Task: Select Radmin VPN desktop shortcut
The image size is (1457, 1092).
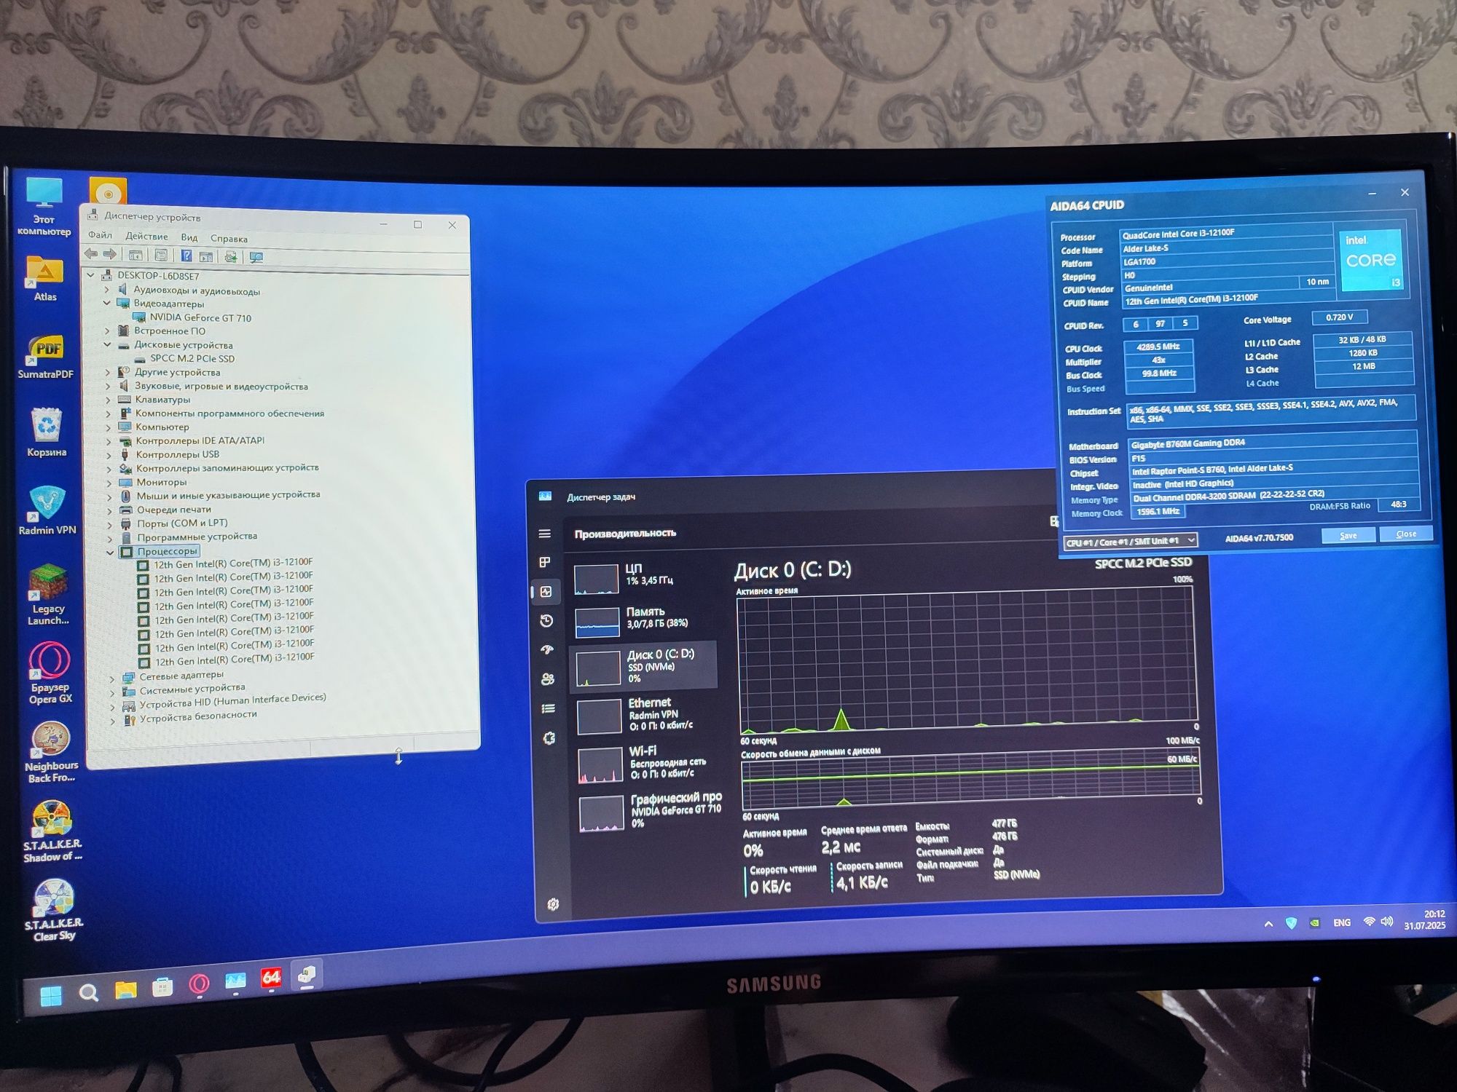Action: tap(47, 511)
